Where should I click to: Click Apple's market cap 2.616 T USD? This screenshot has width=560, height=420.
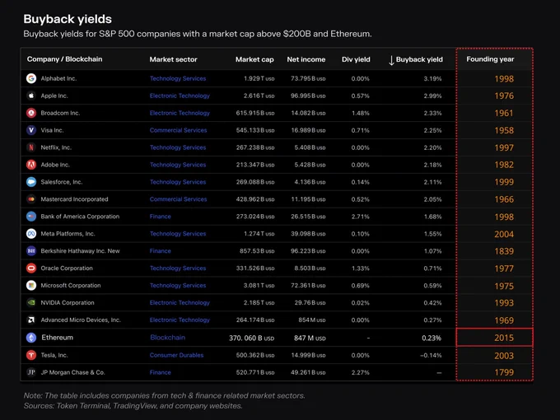(259, 96)
